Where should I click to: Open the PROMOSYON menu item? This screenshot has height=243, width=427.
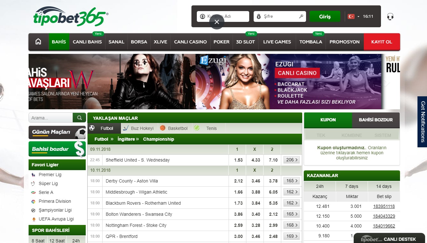click(x=344, y=42)
